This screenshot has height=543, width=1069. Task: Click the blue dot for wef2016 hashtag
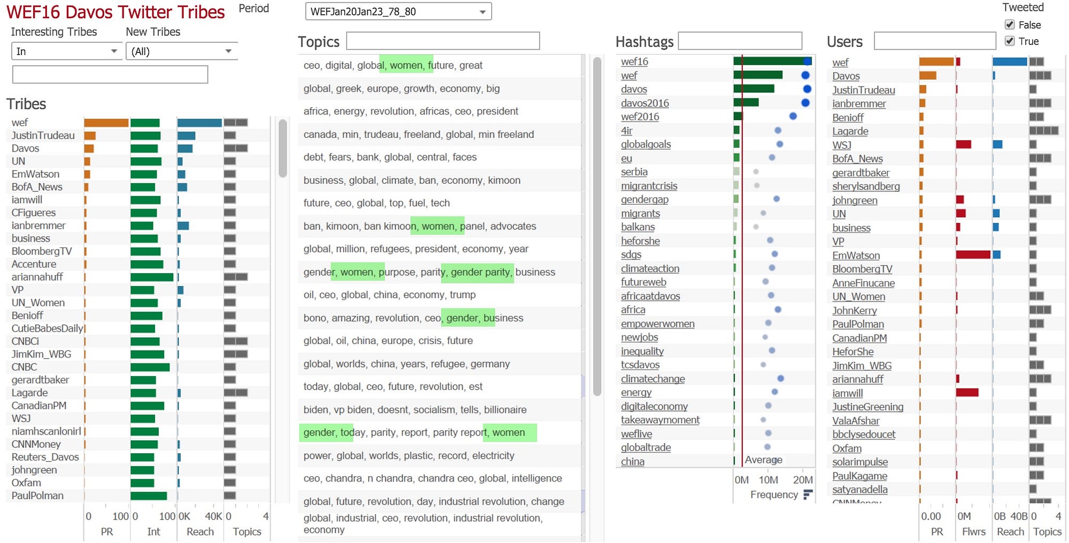pos(793,116)
